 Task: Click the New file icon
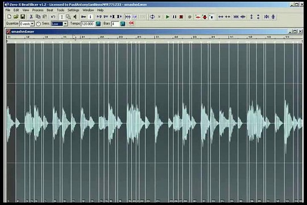pos(9,17)
